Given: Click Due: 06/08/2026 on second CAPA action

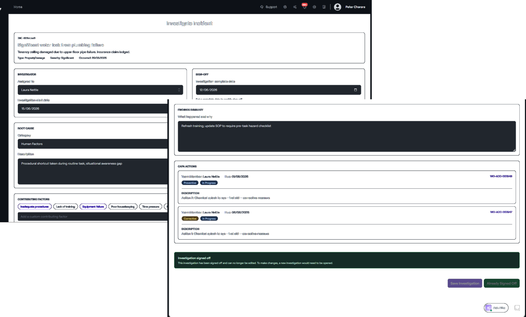Looking at the screenshot, I should pyautogui.click(x=237, y=212).
